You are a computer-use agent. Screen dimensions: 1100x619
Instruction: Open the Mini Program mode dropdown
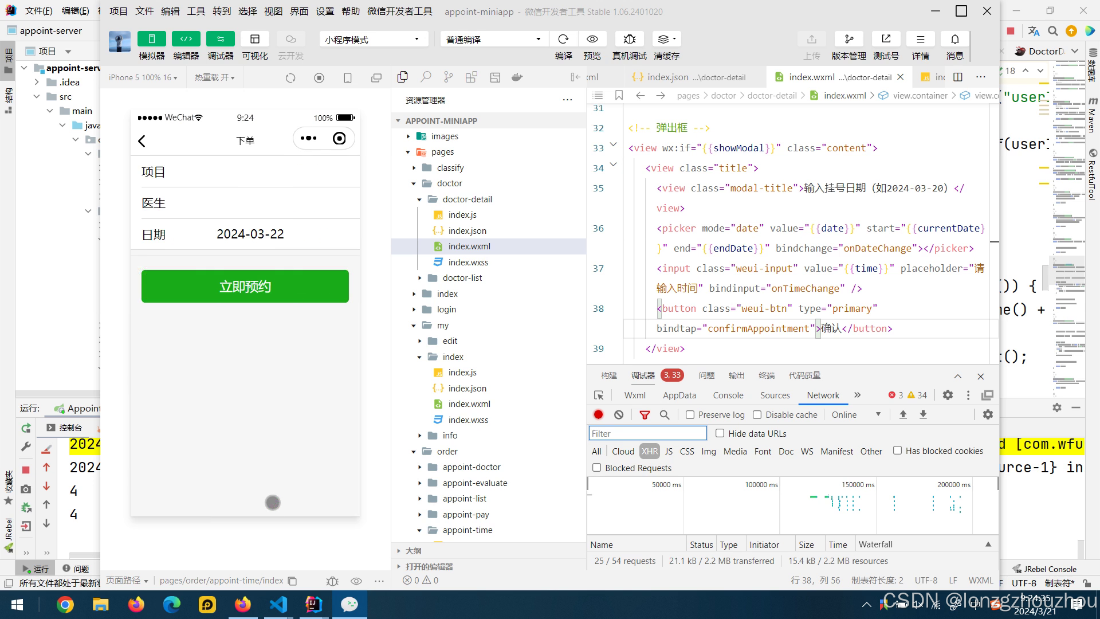pos(372,39)
